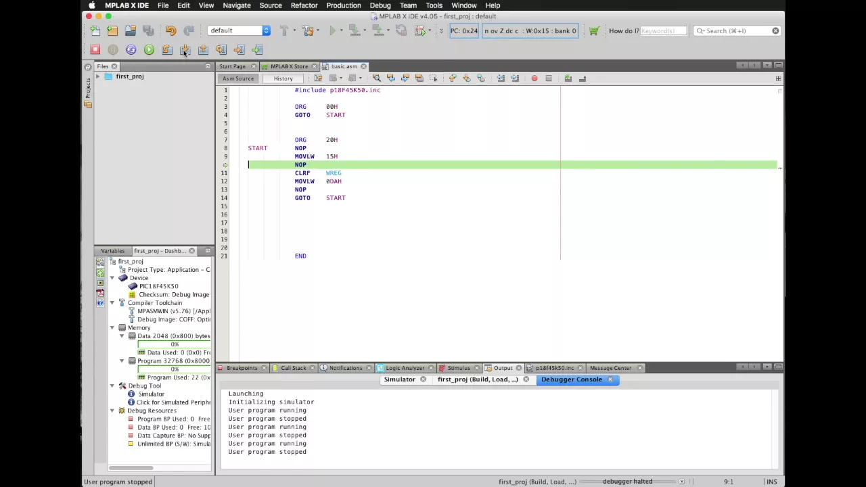The image size is (866, 487).
Task: Click the Run to Cursor icon
Action: pos(221,49)
